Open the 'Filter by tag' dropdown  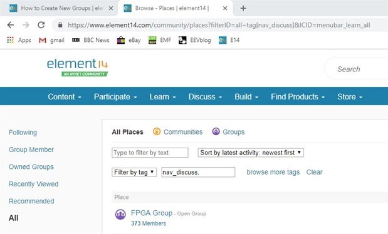pos(134,172)
